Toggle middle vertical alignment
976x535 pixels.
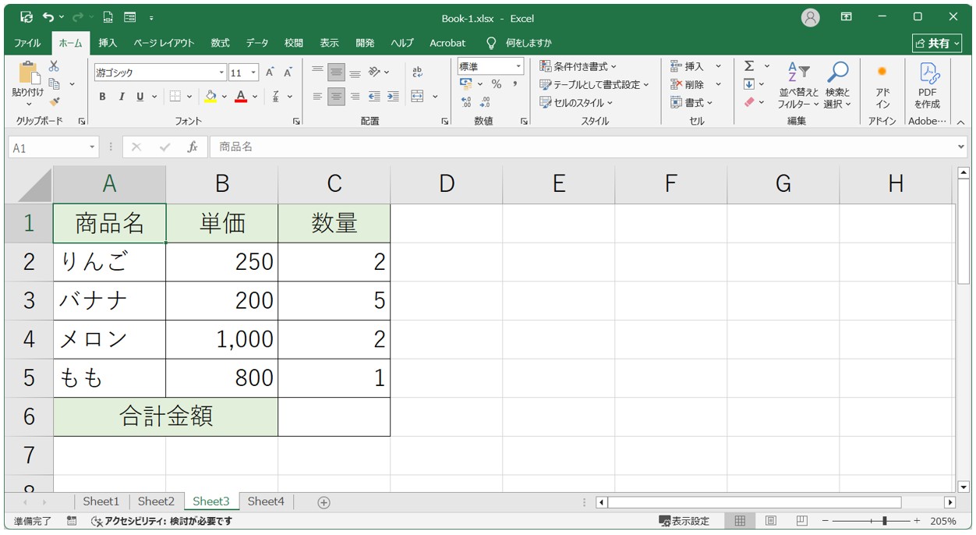point(336,73)
